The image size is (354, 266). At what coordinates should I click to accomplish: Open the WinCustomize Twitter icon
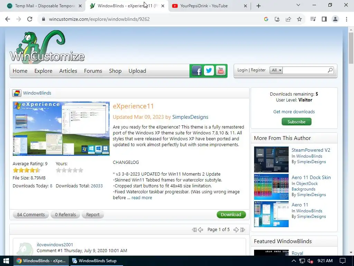click(209, 71)
